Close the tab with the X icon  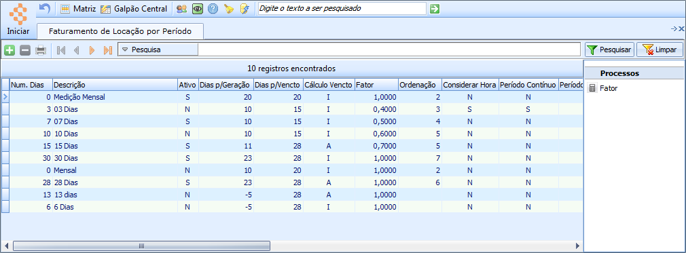[681, 29]
